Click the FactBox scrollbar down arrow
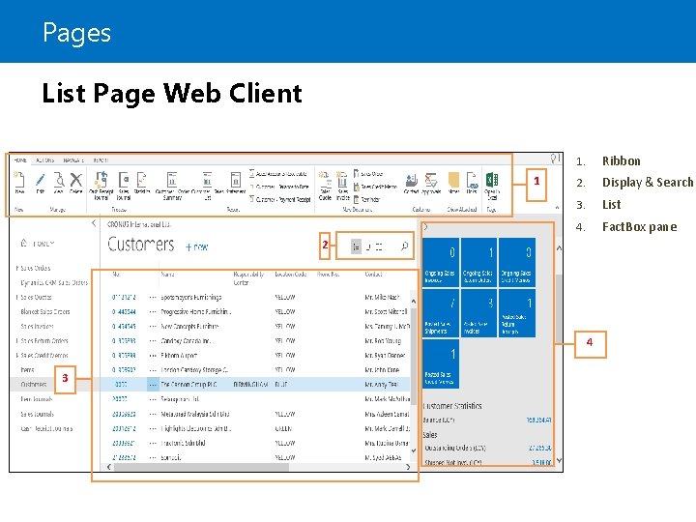 pos(559,460)
